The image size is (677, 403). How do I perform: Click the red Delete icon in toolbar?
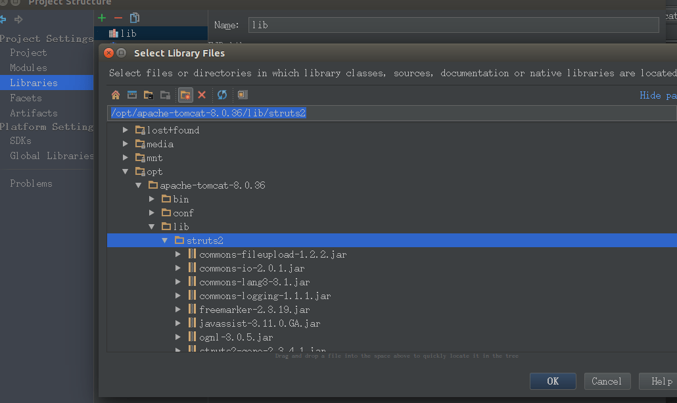[202, 95]
